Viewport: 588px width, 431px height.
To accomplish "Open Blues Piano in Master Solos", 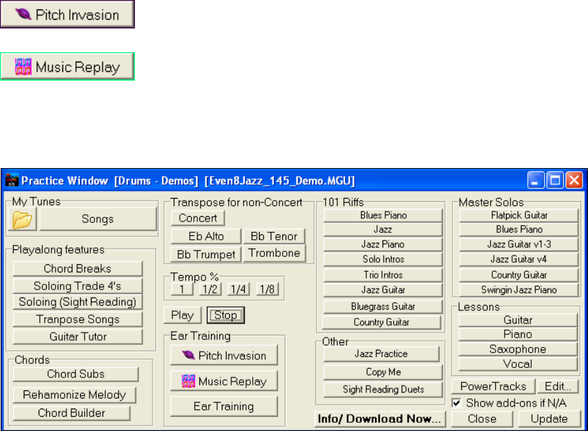I will [x=519, y=229].
